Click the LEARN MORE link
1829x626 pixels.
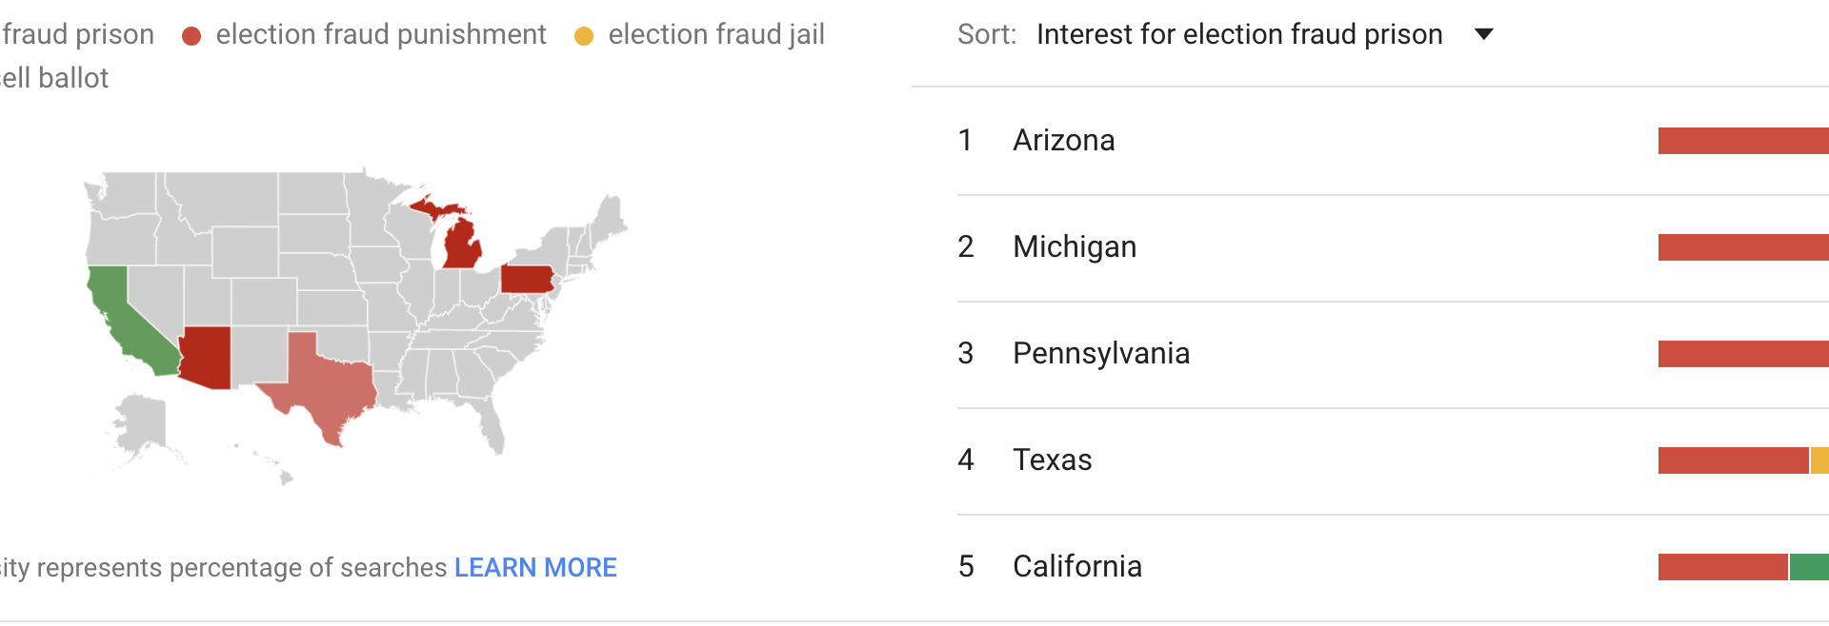[535, 567]
